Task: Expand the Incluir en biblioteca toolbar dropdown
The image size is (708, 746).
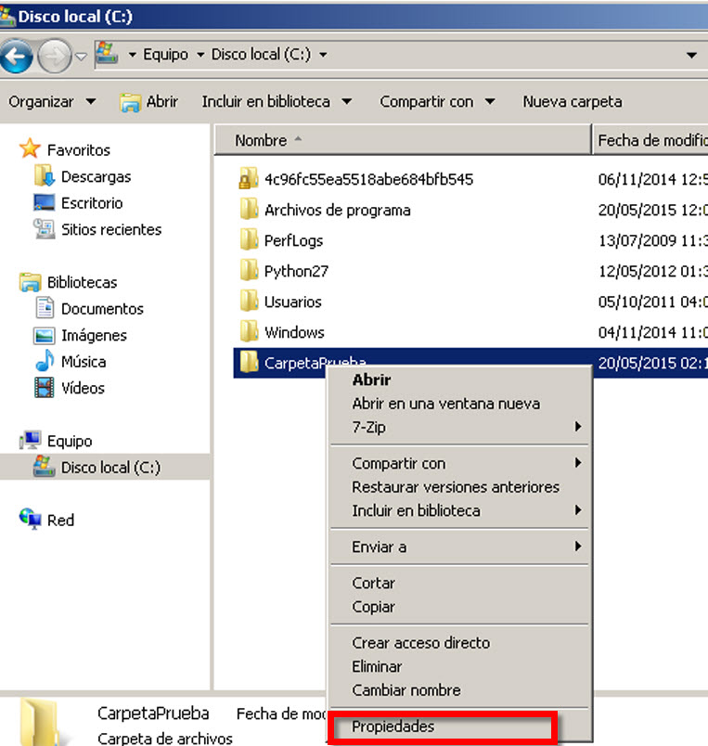Action: (277, 102)
